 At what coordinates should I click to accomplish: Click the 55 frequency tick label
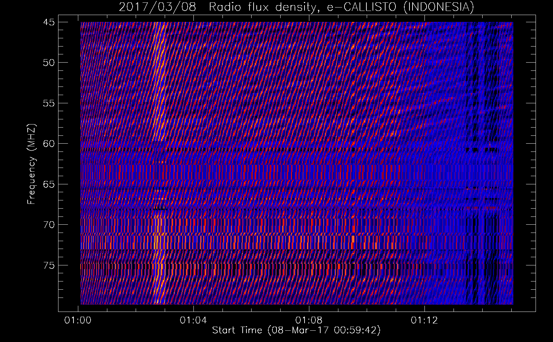49,103
